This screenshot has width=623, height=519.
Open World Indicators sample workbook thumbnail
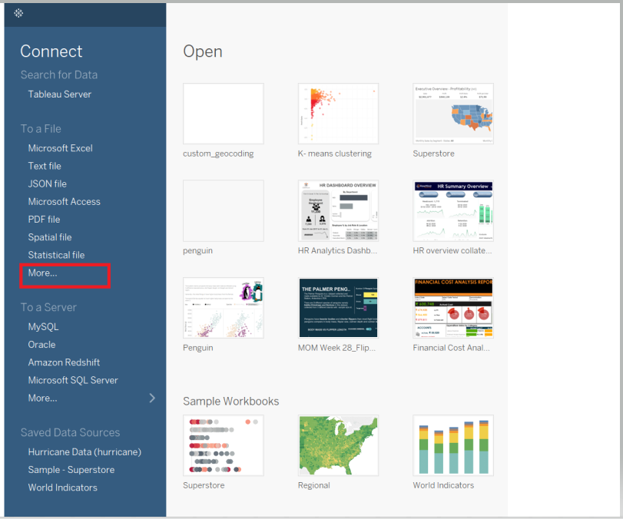453,445
